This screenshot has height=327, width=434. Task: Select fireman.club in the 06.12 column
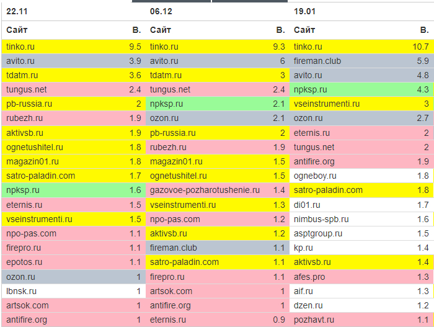pos(173,248)
